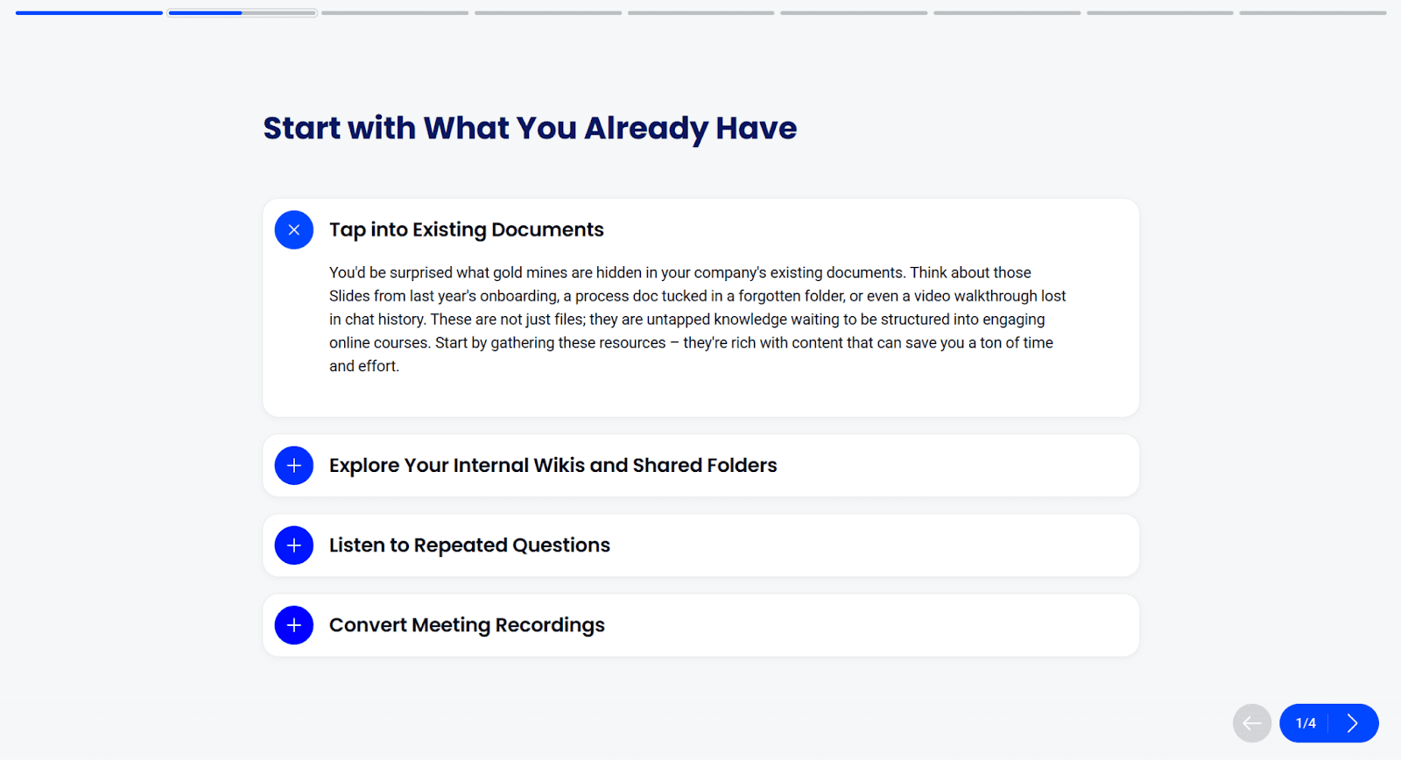Open the Convert Meeting Recordings accordion row
Screen dimensions: 1401x760
pos(467,625)
